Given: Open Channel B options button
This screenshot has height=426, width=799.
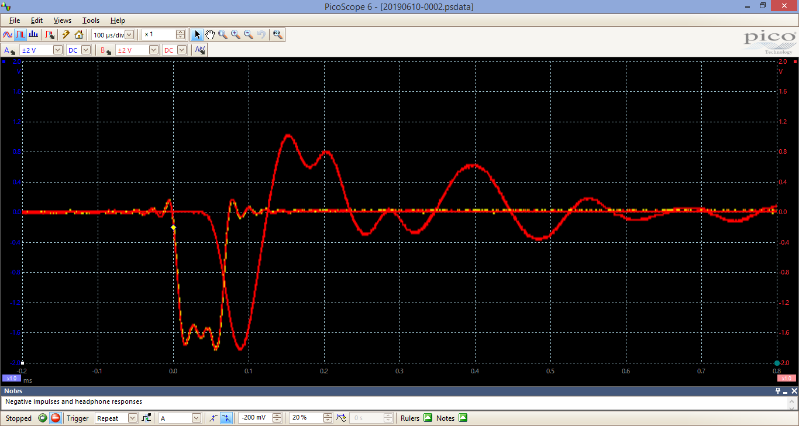Looking at the screenshot, I should coord(106,50).
